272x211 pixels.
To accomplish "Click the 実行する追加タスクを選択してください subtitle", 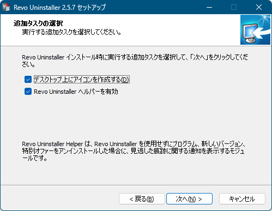I will point(71,32).
